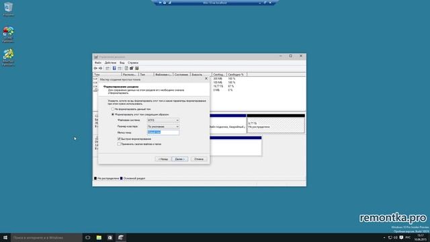Click the language indicator РУС in the tray
430x242 pixels.
[408, 237]
